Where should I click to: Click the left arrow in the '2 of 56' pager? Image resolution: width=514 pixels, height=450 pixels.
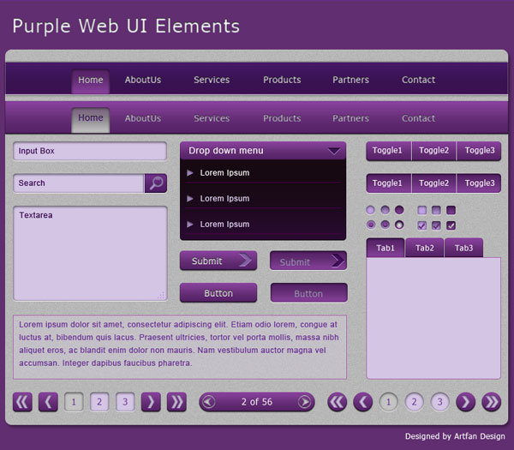pyautogui.click(x=208, y=402)
